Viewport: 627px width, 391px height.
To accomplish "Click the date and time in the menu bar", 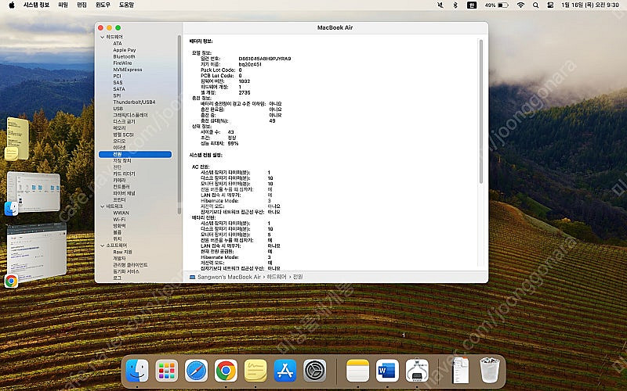I will [590, 5].
